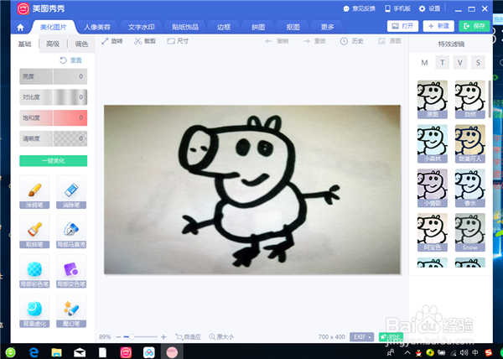The width and height of the screenshot is (503, 359).
Task: Select the S filter category
Action: pyautogui.click(x=478, y=63)
